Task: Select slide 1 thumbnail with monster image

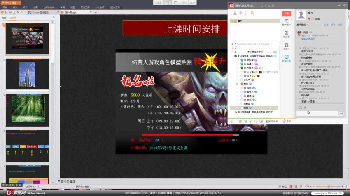Action: click(x=28, y=39)
